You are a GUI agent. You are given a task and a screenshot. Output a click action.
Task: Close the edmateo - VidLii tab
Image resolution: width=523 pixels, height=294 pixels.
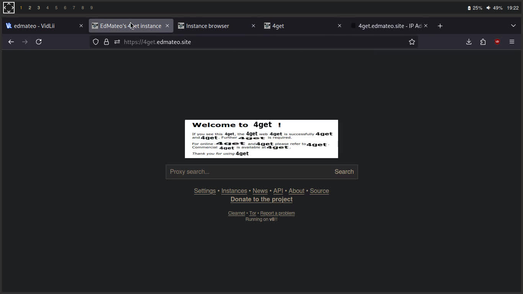81,26
